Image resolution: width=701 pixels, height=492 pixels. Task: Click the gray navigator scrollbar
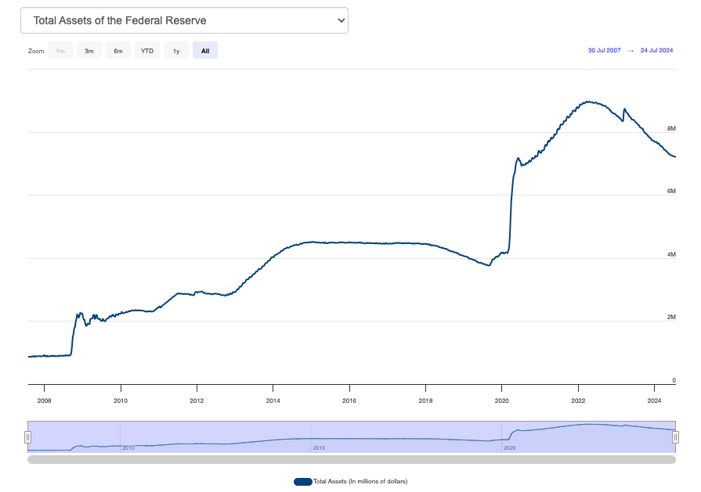tap(351, 460)
